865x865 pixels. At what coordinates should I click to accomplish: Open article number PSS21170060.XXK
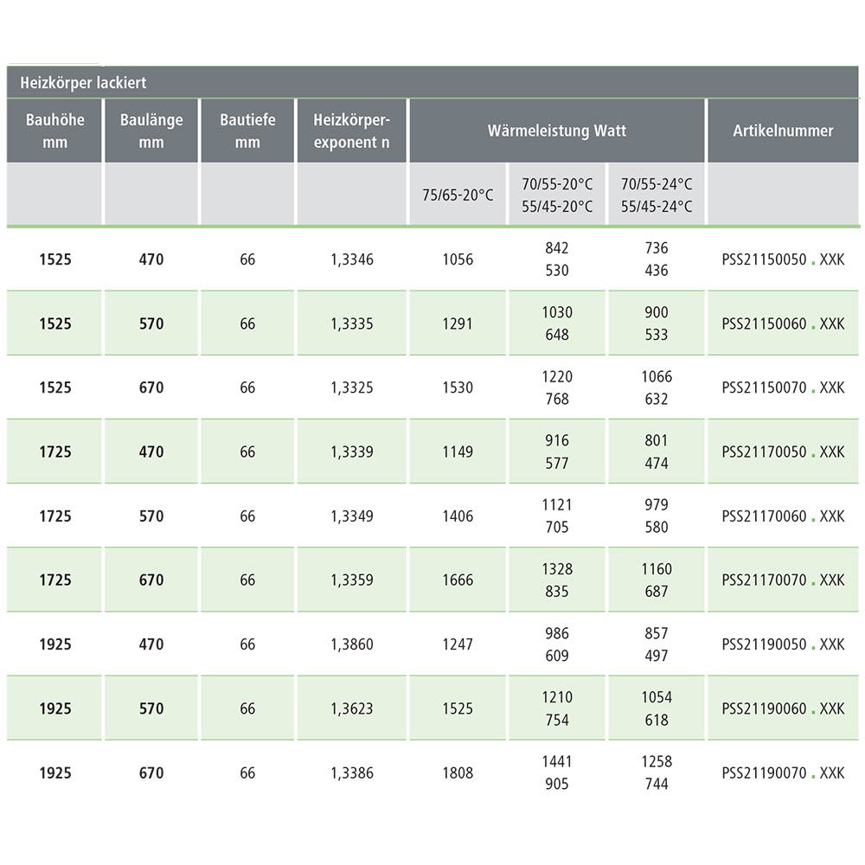783,516
